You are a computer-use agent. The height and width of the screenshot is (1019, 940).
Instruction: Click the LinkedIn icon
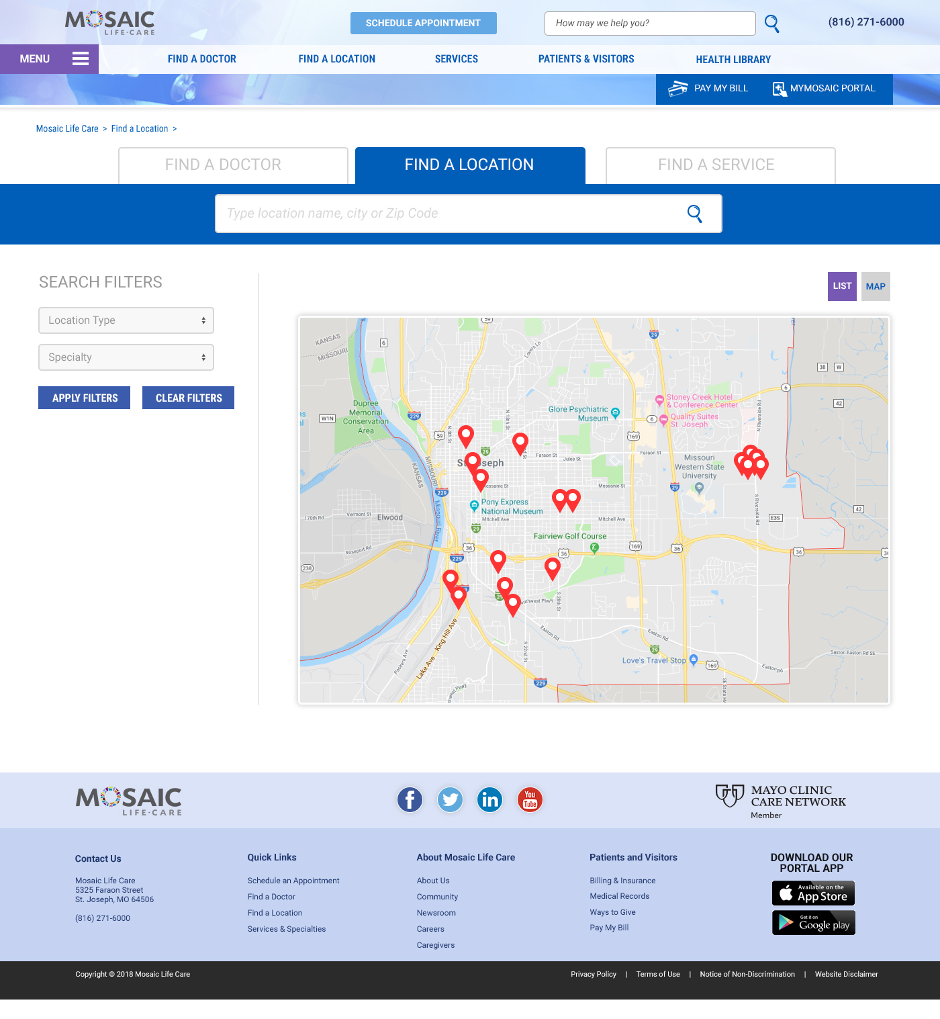[490, 799]
